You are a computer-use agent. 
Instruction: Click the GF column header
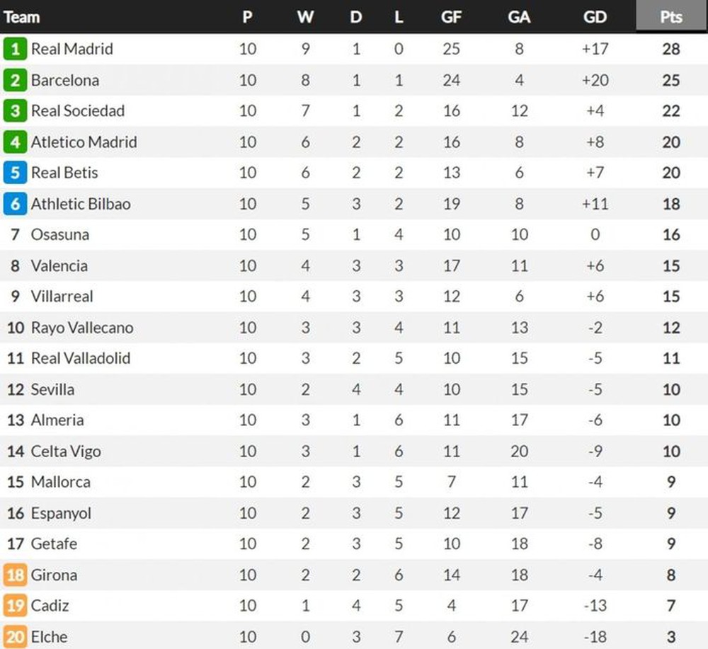451,17
